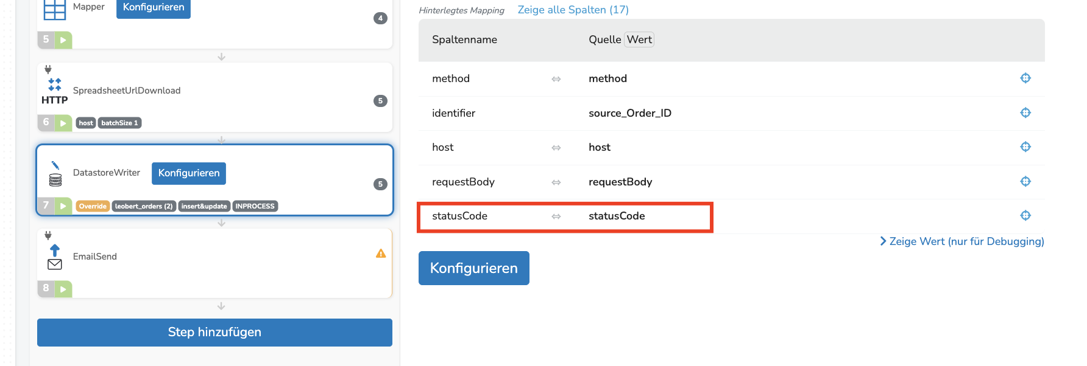Image resolution: width=1087 pixels, height=366 pixels.
Task: Run step 6 SpreadsheetUrlDownload play icon
Action: [x=63, y=123]
